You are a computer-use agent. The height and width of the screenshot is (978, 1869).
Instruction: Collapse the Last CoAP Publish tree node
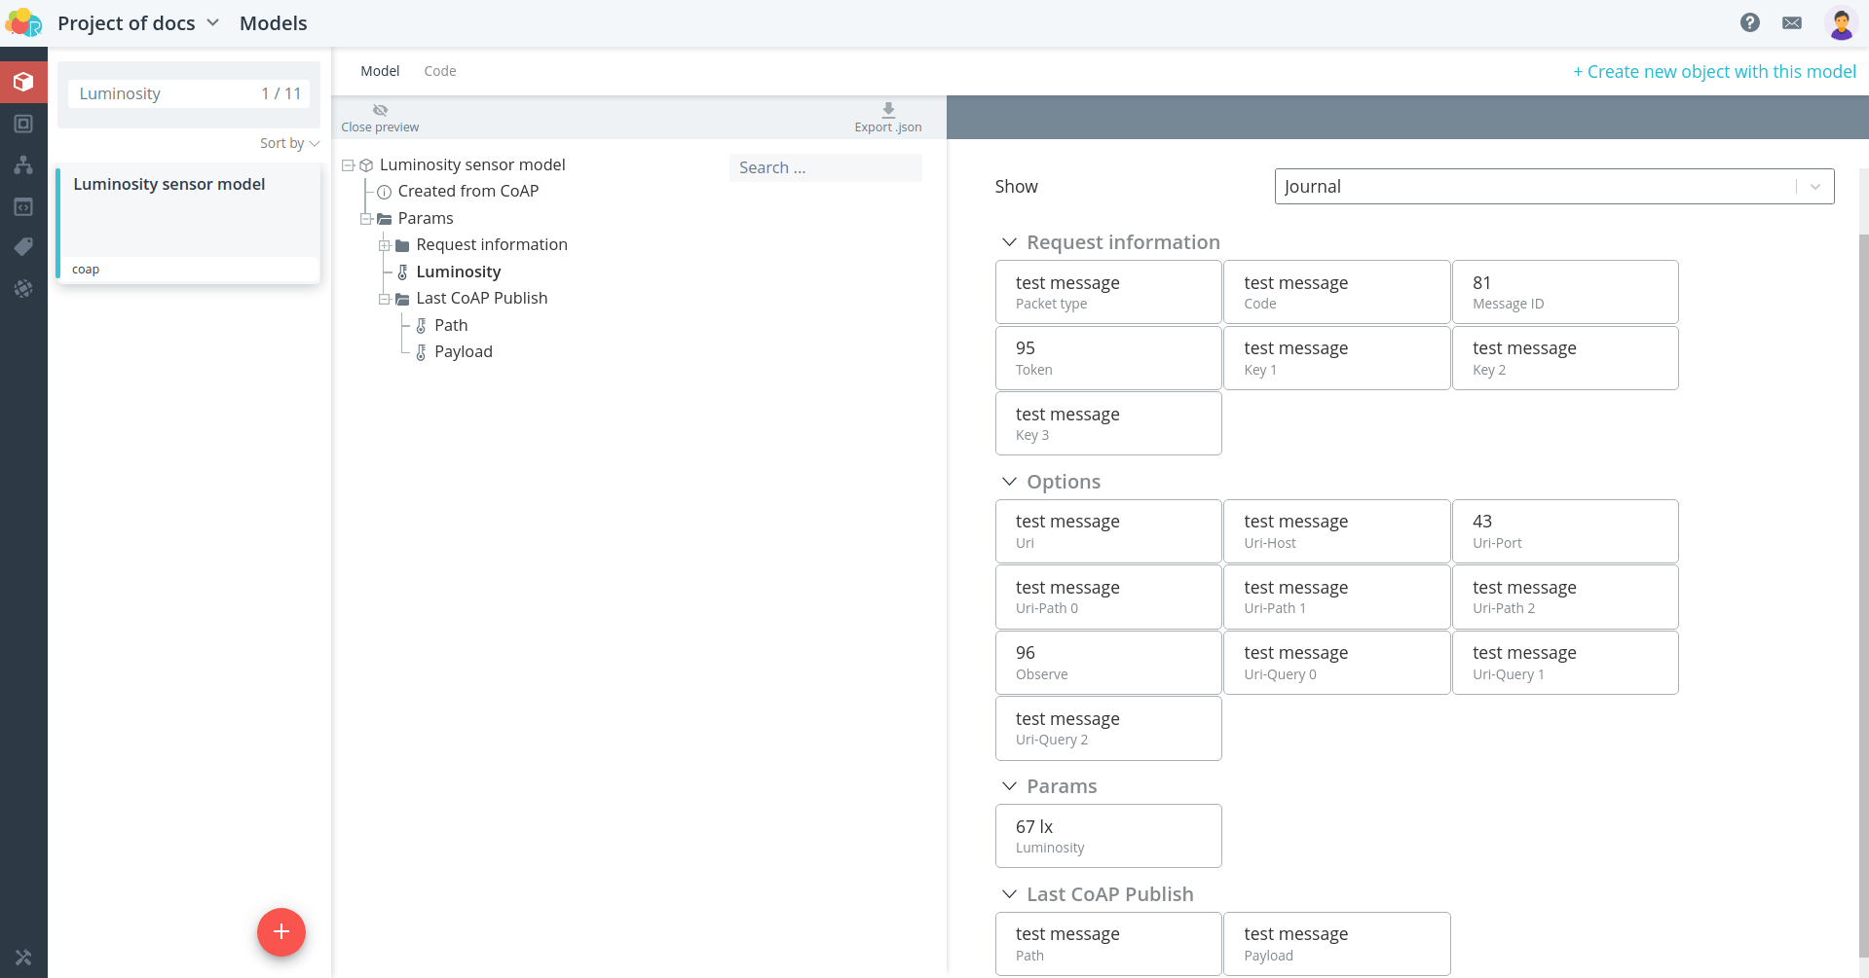coord(385,299)
